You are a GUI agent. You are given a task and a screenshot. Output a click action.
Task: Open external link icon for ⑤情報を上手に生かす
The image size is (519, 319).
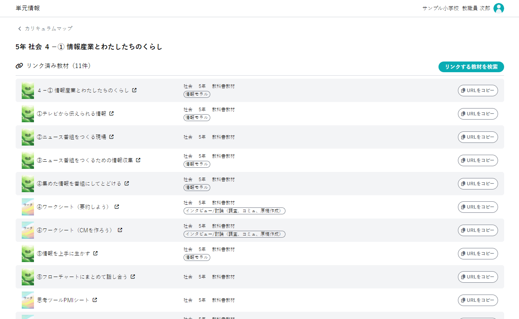coord(95,253)
